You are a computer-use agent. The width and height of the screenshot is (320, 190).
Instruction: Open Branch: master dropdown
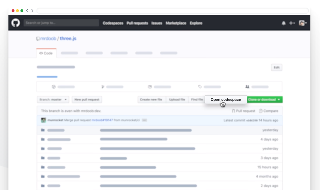(53, 100)
